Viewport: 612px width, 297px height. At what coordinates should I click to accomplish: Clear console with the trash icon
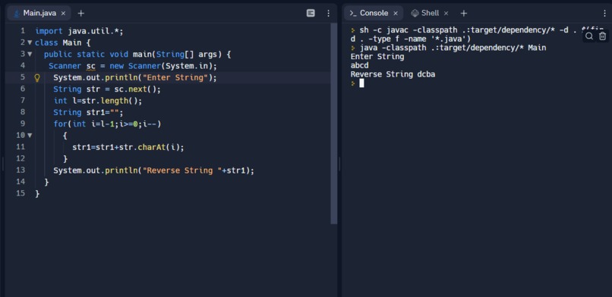point(603,36)
